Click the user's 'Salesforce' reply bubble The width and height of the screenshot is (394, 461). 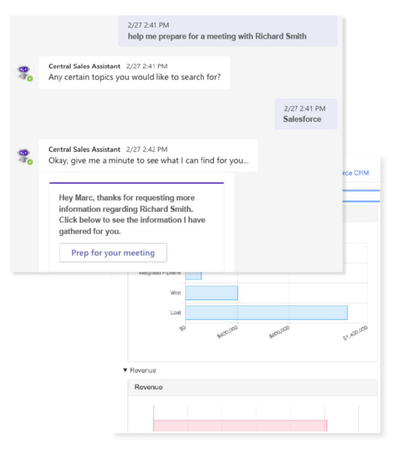point(302,119)
